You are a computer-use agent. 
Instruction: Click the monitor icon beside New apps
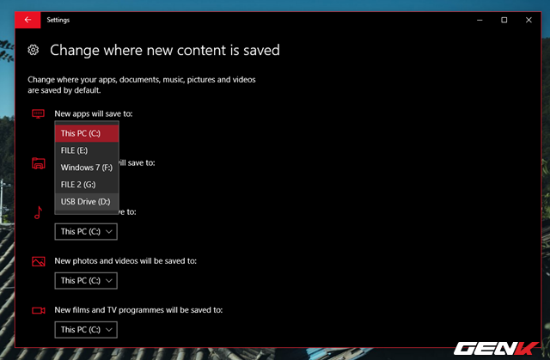coord(38,114)
